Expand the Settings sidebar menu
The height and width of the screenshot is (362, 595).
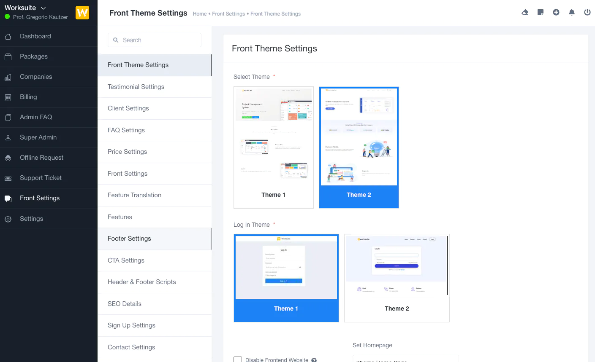click(32, 219)
